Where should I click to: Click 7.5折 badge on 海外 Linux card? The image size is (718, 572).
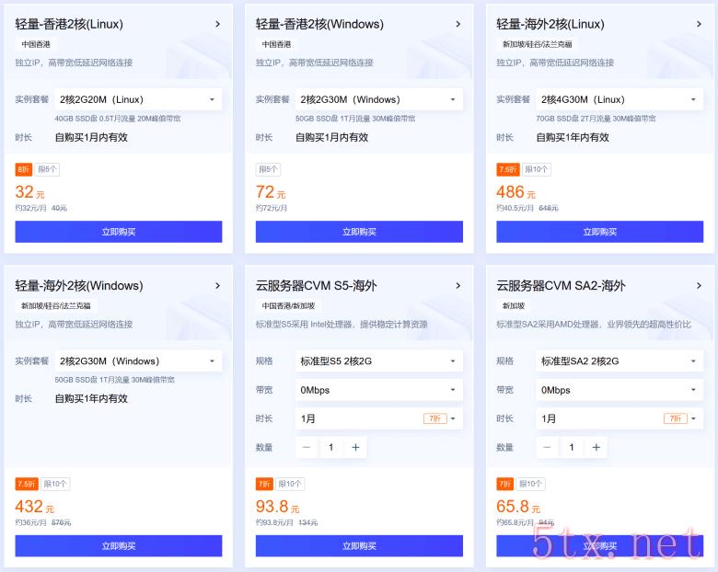tap(508, 169)
